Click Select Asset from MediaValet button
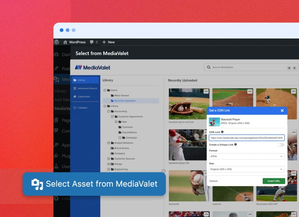Screen dimensions: 299x217 pyautogui.click(x=94, y=184)
